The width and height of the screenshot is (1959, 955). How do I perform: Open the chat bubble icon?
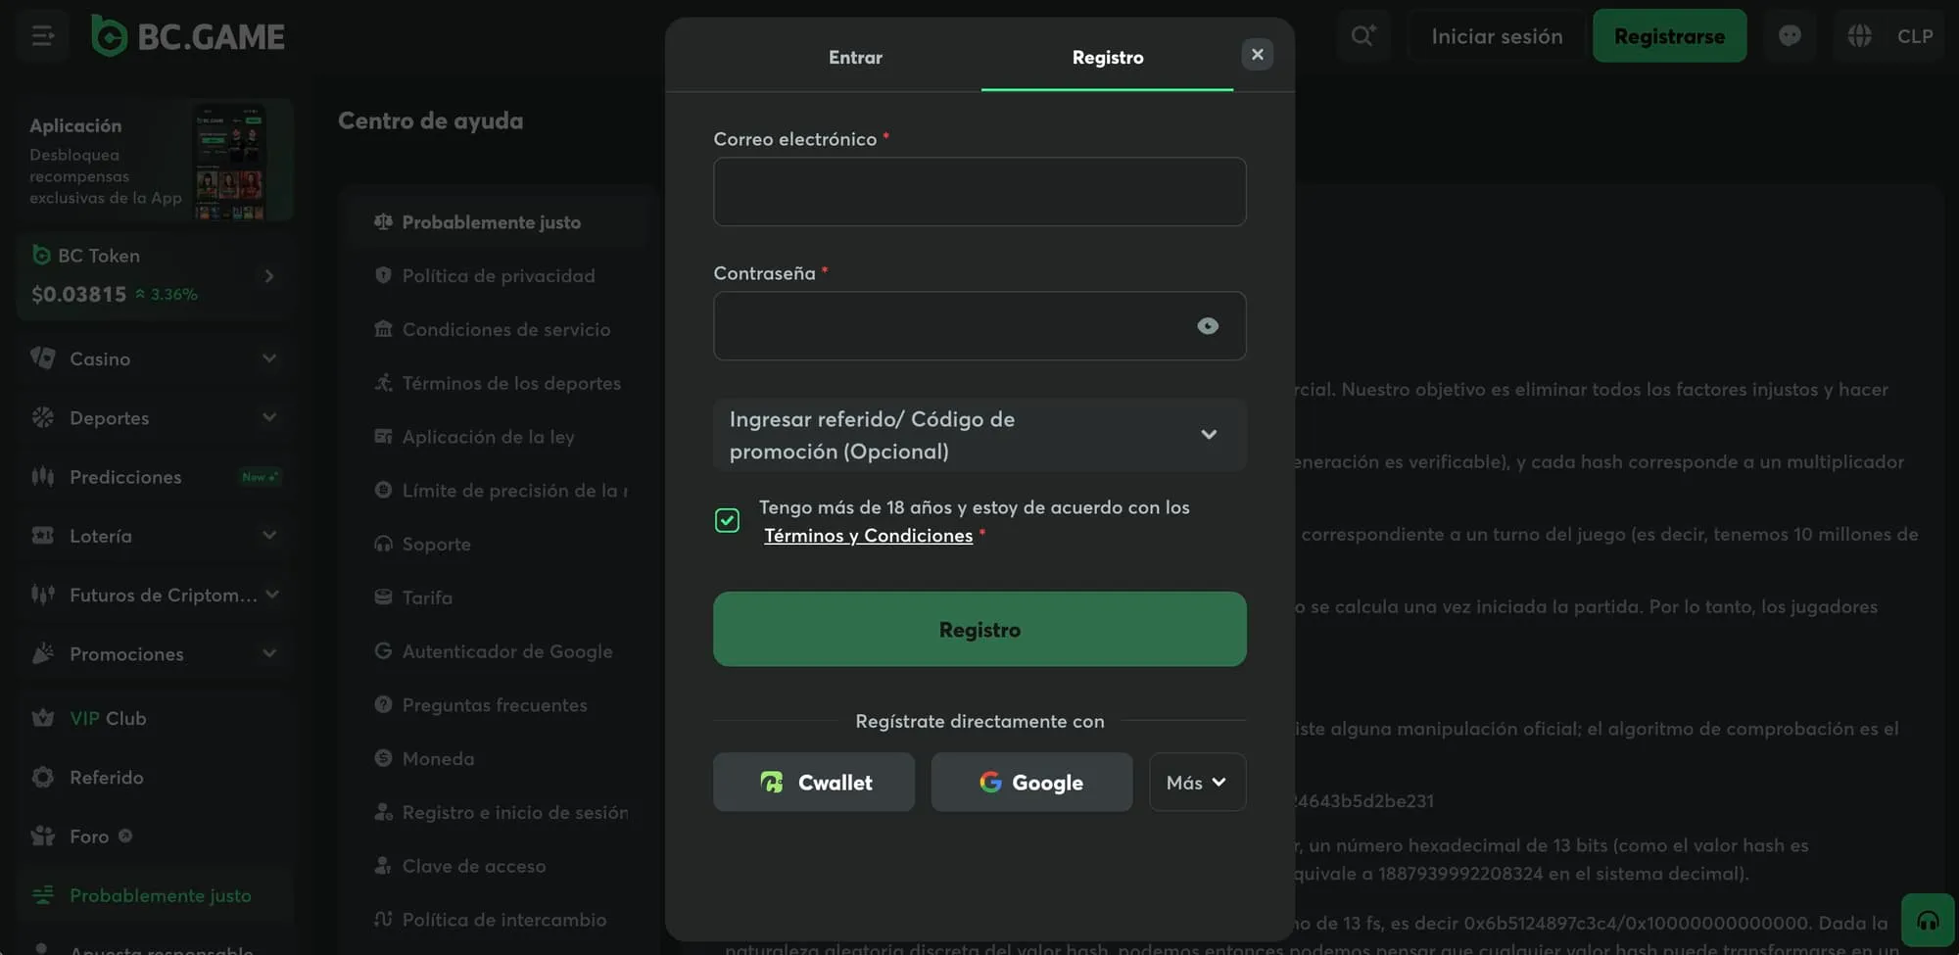[x=1790, y=36]
